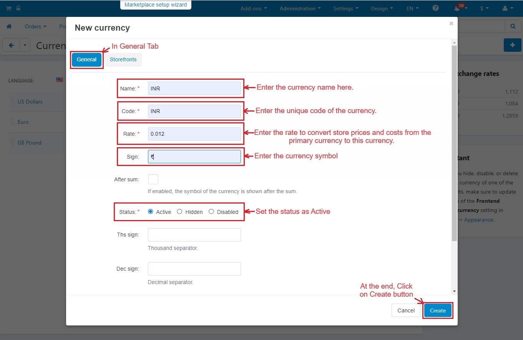Open the Add-ons menu
The width and height of the screenshot is (523, 340).
click(x=254, y=8)
